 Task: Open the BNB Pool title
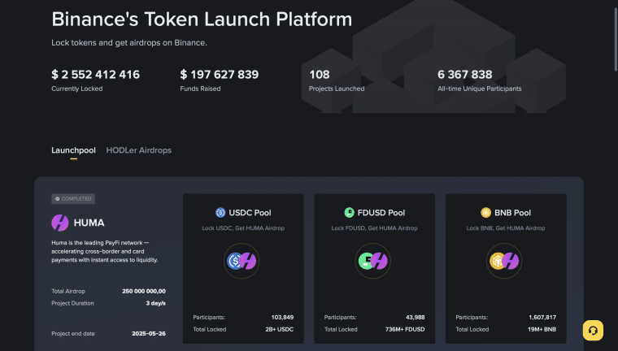(512, 213)
